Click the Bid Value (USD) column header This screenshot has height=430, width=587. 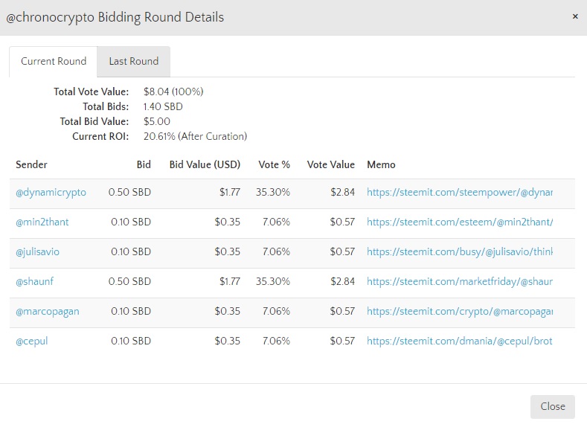(x=205, y=164)
